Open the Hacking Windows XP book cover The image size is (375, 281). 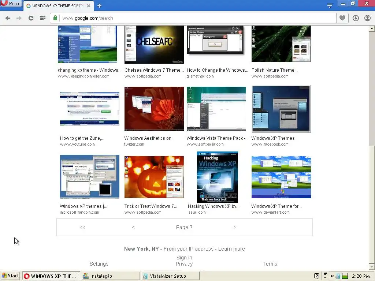218,177
